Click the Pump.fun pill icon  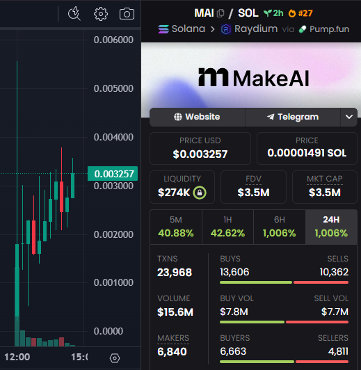click(x=303, y=29)
